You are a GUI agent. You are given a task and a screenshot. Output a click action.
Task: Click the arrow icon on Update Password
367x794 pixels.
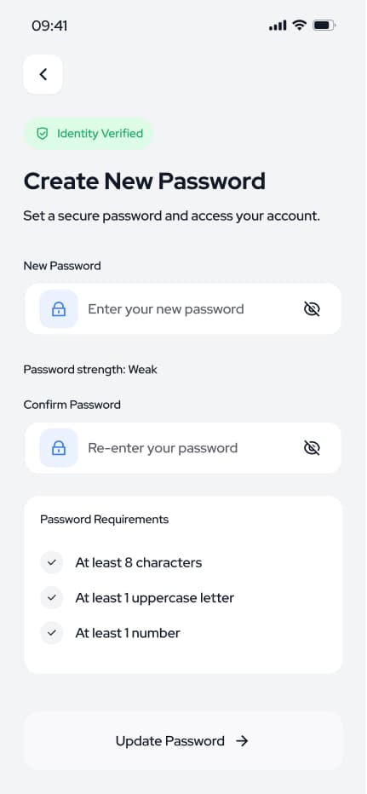(x=243, y=741)
